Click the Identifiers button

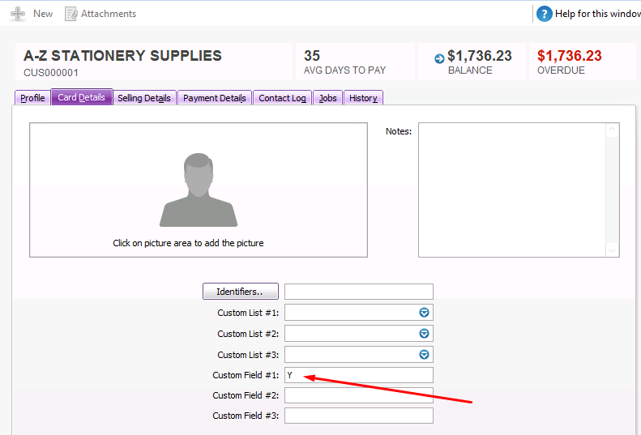[x=240, y=292]
